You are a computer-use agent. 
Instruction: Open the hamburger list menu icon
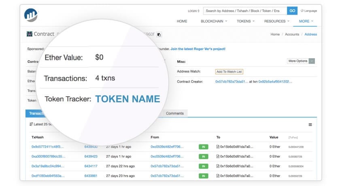click(310, 125)
